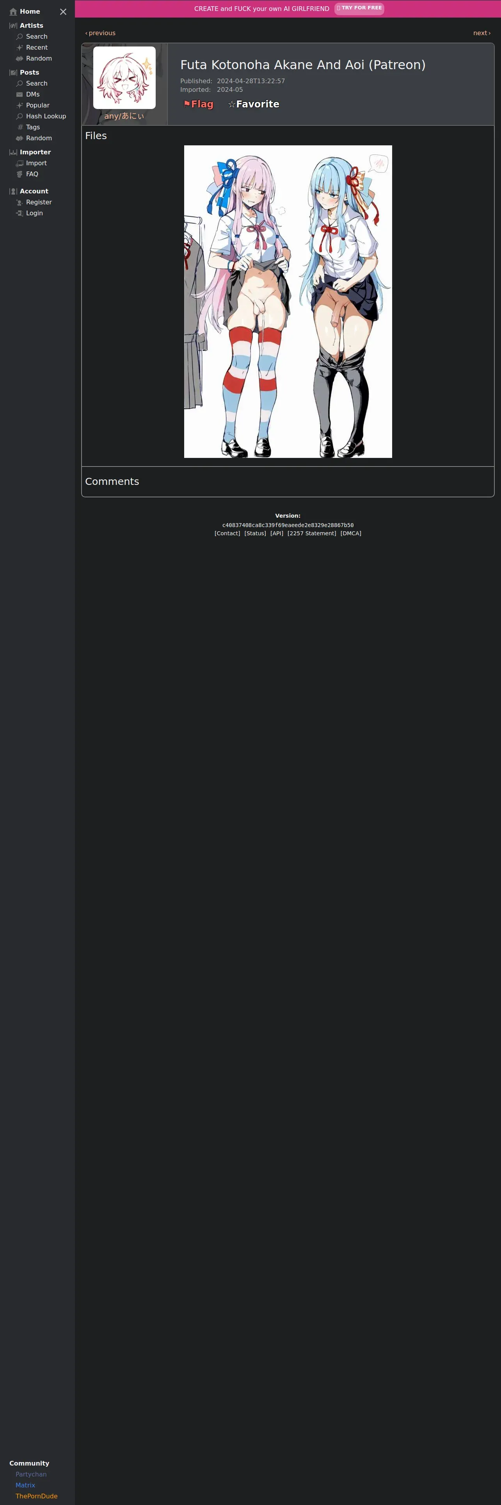Open the importer FAQ icon
This screenshot has height=1505, width=501.
pos(19,174)
